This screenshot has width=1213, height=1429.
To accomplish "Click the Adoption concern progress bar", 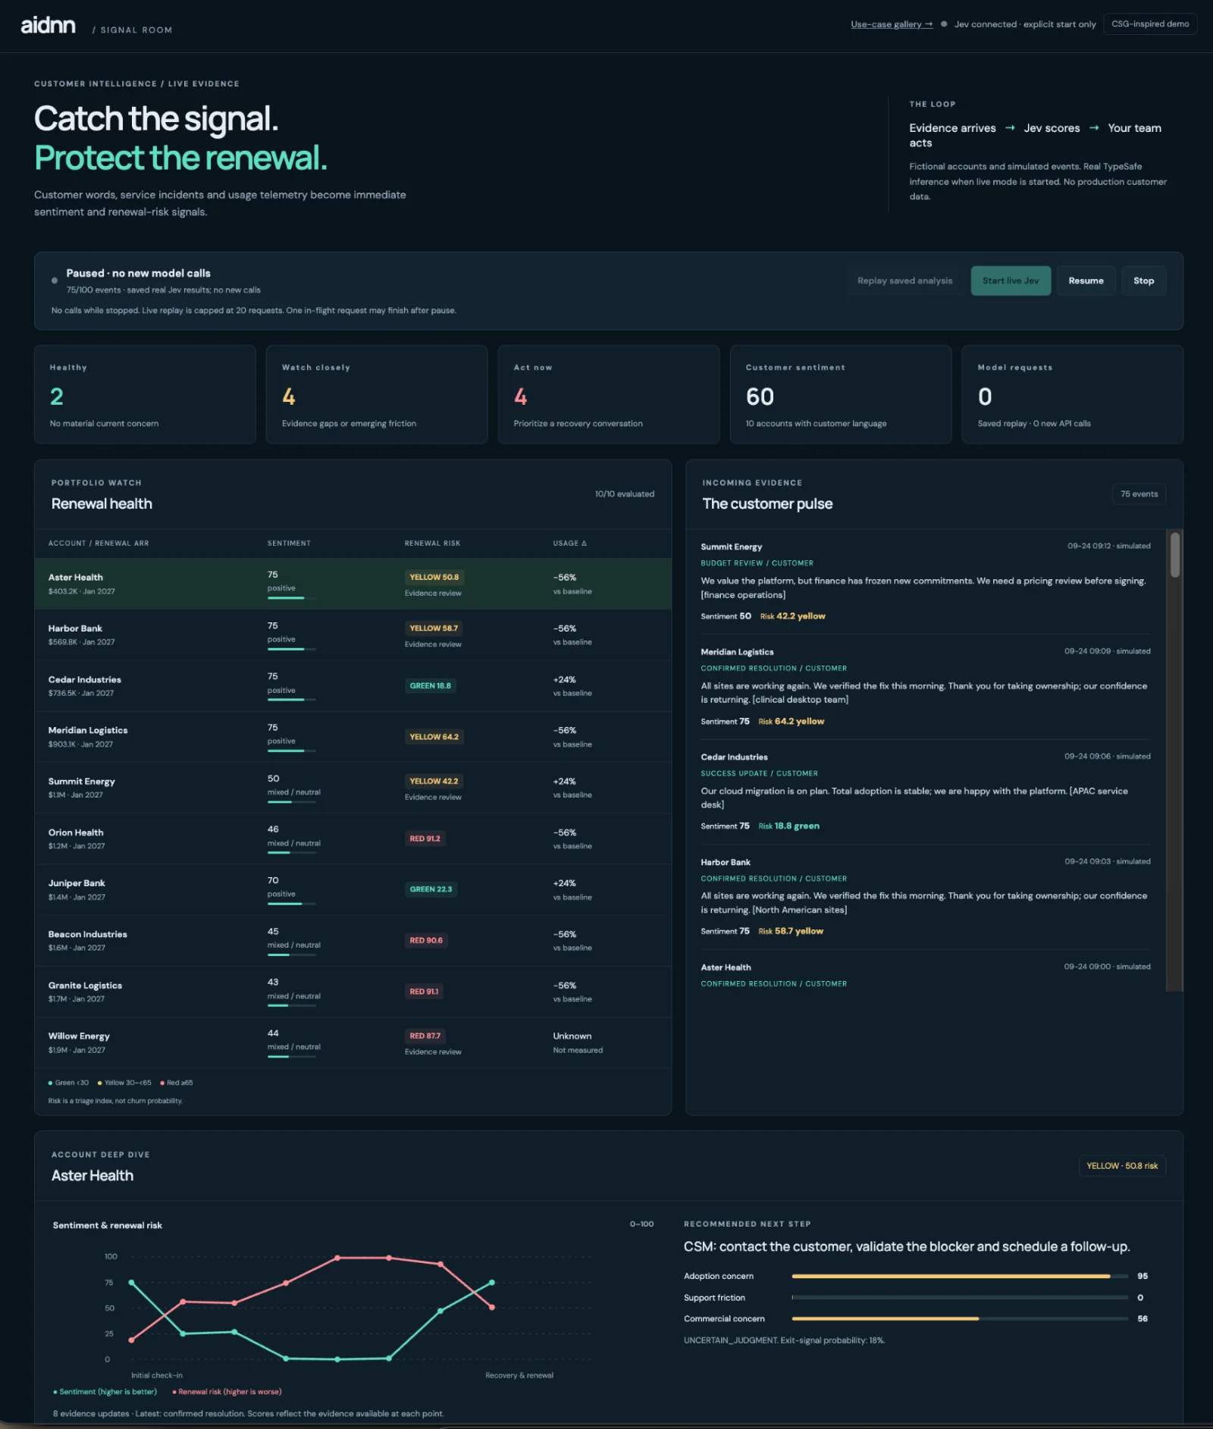I will tap(960, 1276).
